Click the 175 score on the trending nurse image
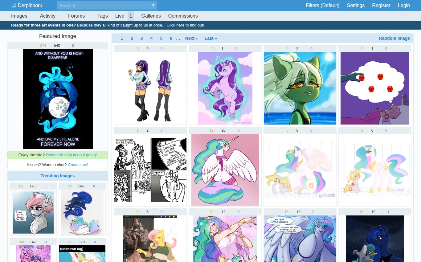 point(32,186)
